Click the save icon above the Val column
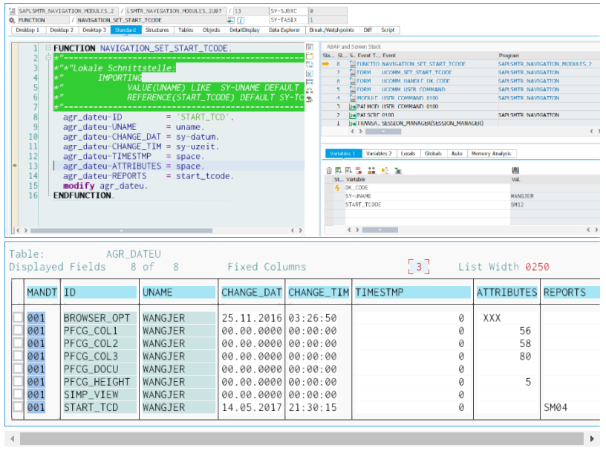The width and height of the screenshot is (606, 451). point(516,169)
